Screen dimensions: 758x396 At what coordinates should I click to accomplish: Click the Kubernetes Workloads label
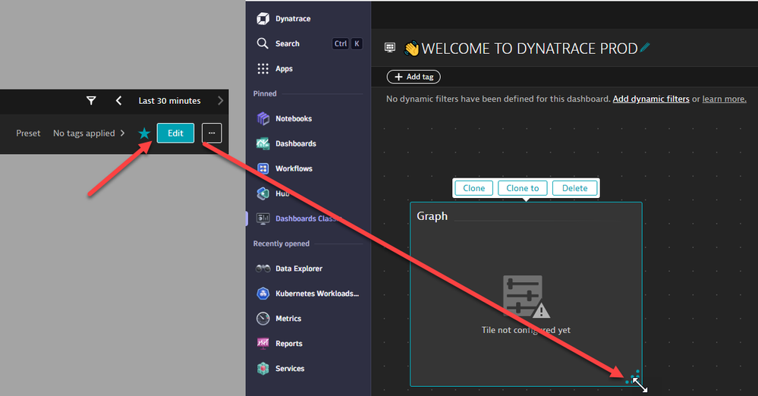tap(317, 294)
